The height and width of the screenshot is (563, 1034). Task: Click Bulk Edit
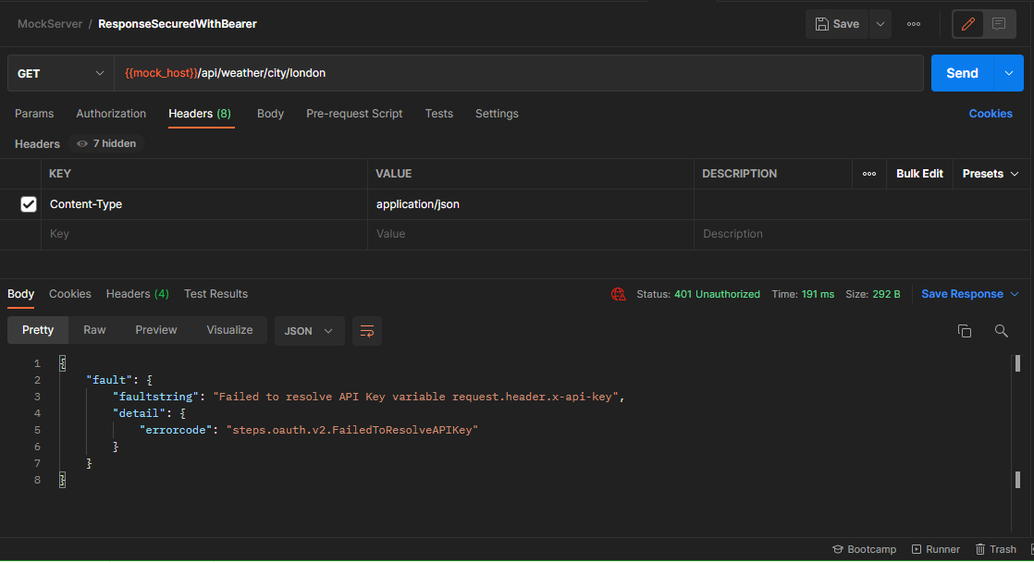click(x=919, y=174)
